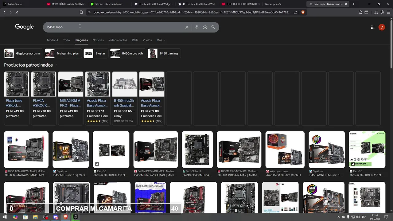Open Asrock Placa Base product for PEN 301.11

(x=98, y=98)
